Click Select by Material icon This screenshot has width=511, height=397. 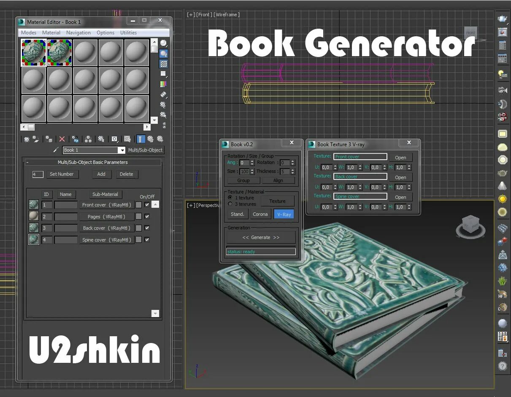(x=163, y=115)
